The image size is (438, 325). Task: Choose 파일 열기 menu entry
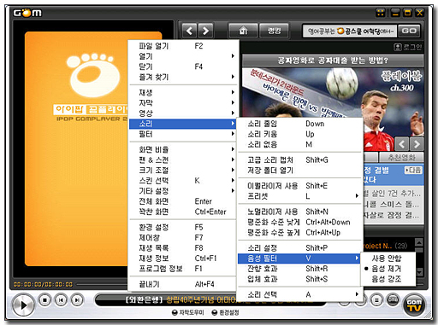point(183,46)
